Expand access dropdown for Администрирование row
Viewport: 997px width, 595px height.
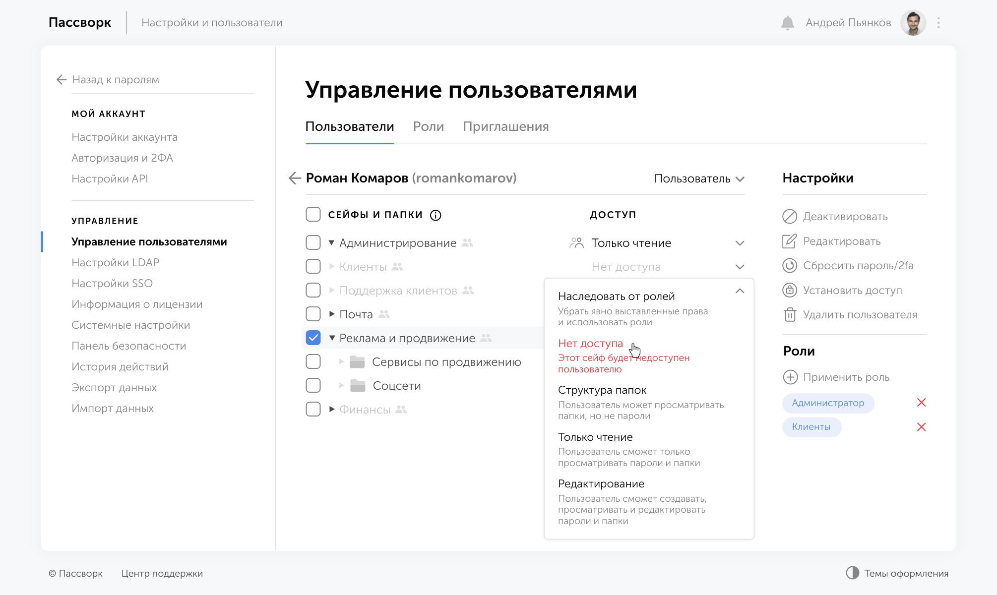tap(740, 243)
